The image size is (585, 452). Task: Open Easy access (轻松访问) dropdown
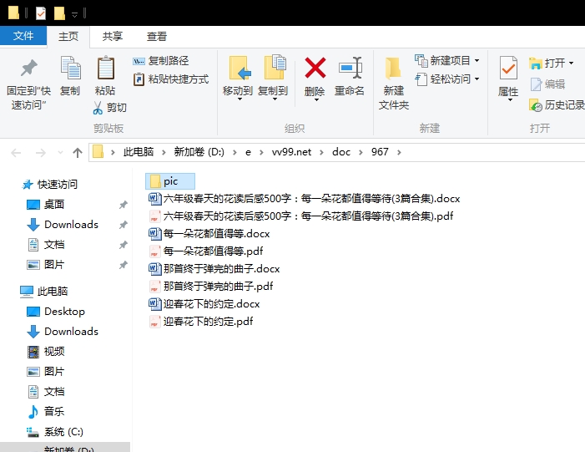447,79
